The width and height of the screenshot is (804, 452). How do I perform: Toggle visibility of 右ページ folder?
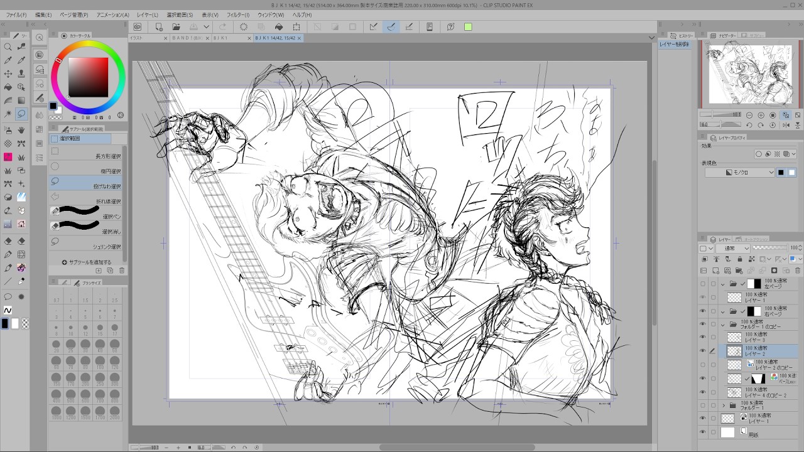click(x=703, y=311)
